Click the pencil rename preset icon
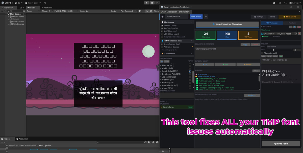 tap(206, 17)
